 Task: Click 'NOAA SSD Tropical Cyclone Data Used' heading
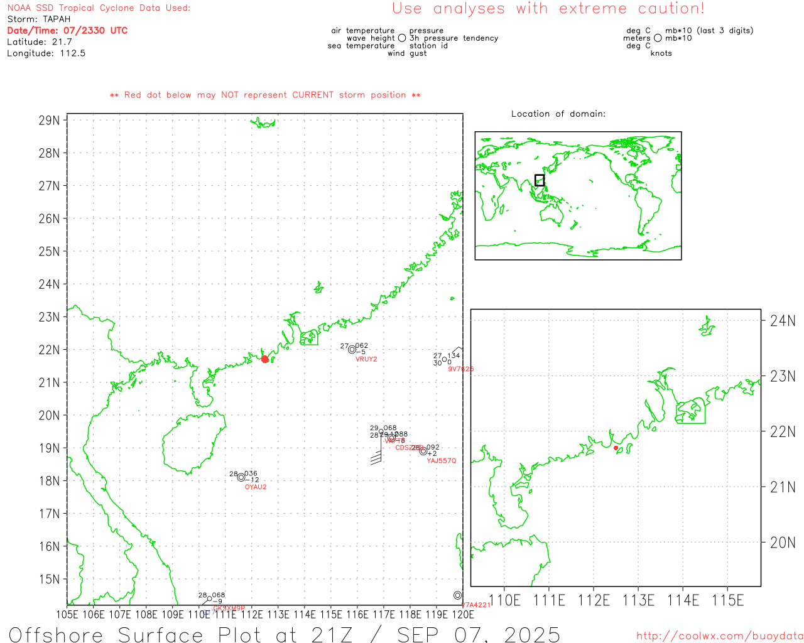tap(99, 8)
